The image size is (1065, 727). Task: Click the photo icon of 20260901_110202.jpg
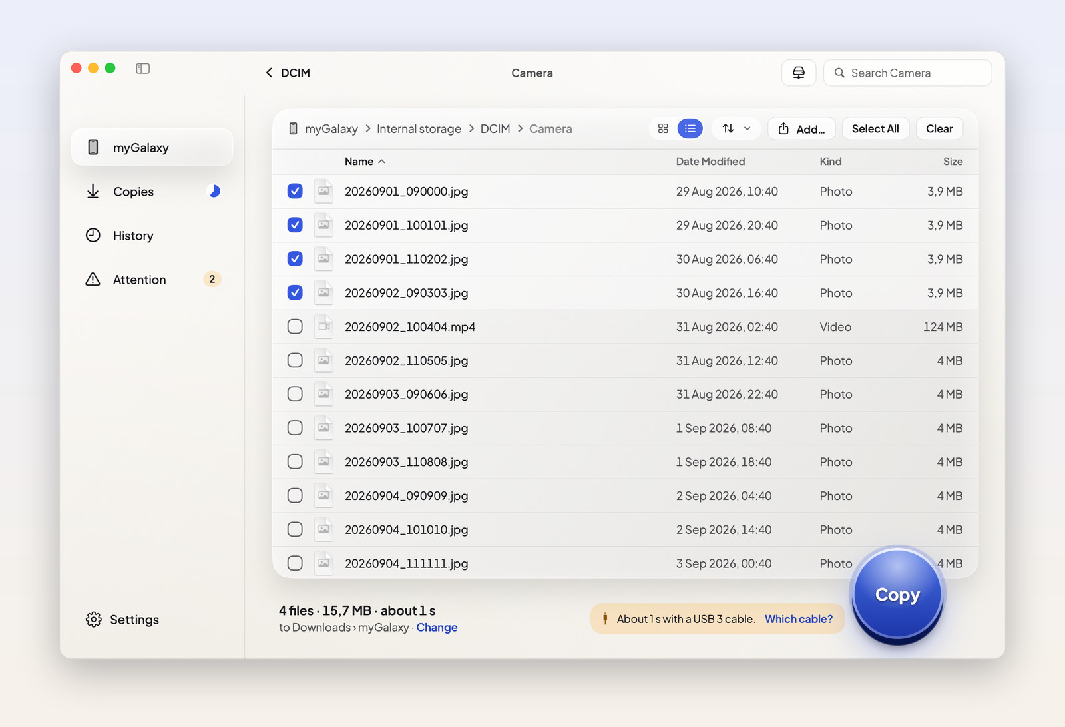323,259
